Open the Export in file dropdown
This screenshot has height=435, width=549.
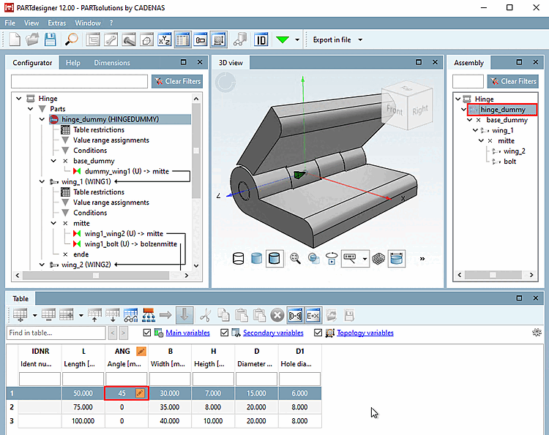[360, 39]
